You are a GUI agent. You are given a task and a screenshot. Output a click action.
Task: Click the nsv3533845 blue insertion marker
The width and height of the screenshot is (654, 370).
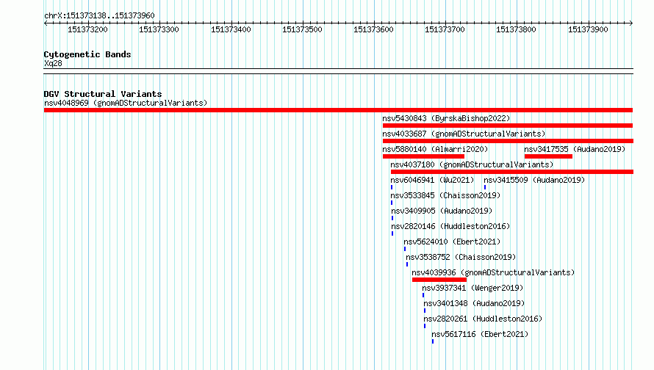[x=392, y=203]
